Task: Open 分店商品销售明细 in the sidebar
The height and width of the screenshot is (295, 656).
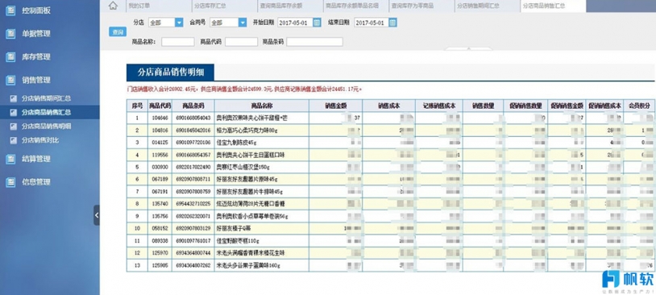Action: tap(46, 126)
